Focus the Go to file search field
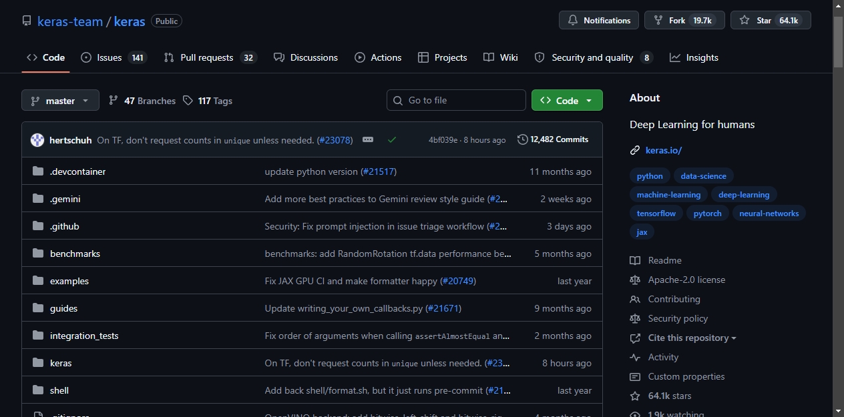844x417 pixels. point(456,100)
